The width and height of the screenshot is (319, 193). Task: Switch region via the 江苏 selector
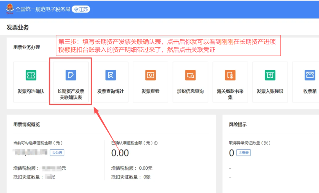[x=81, y=9]
